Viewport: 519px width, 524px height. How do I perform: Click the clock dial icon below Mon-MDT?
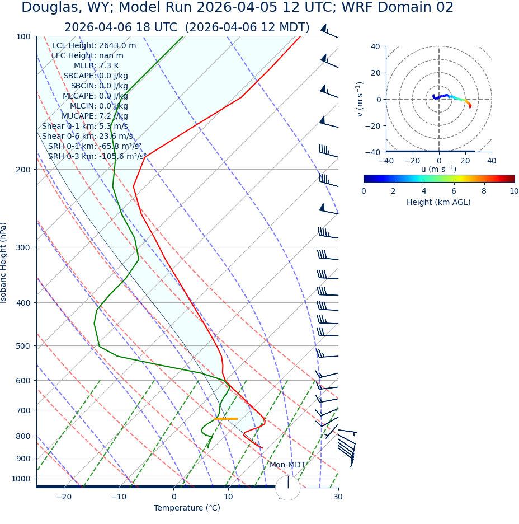point(288,488)
